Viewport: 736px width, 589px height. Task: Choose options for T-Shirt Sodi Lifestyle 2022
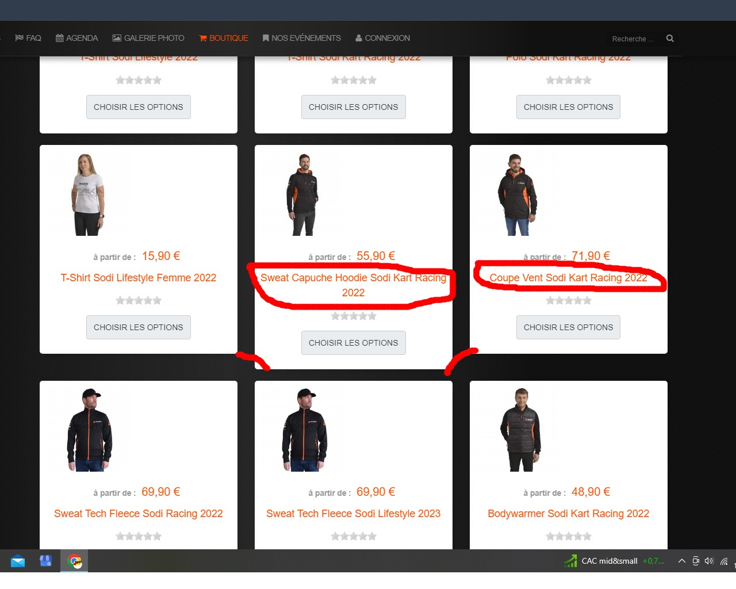(139, 107)
